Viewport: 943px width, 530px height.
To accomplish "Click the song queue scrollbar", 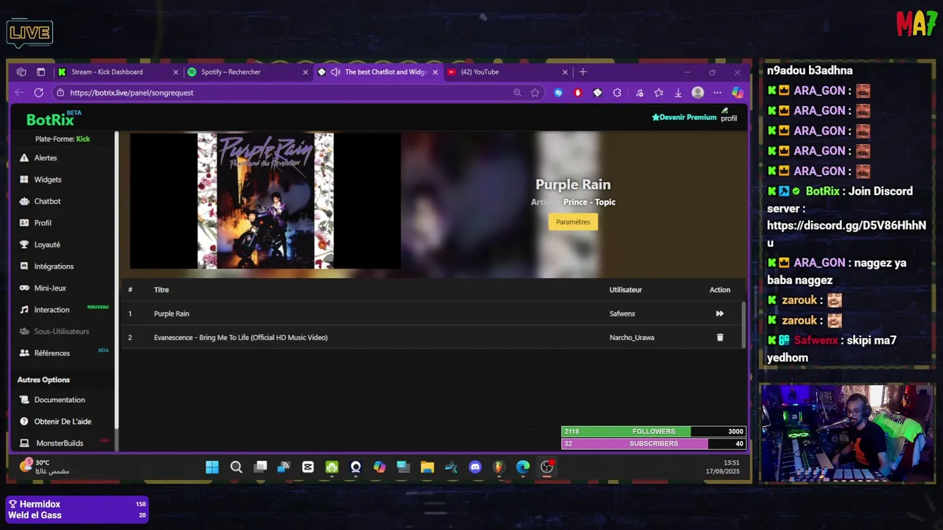I will (743, 324).
